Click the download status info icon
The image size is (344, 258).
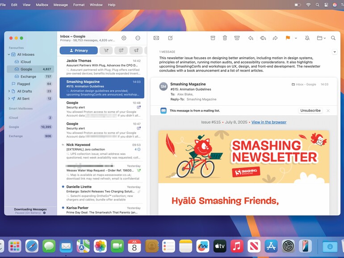coord(44,213)
